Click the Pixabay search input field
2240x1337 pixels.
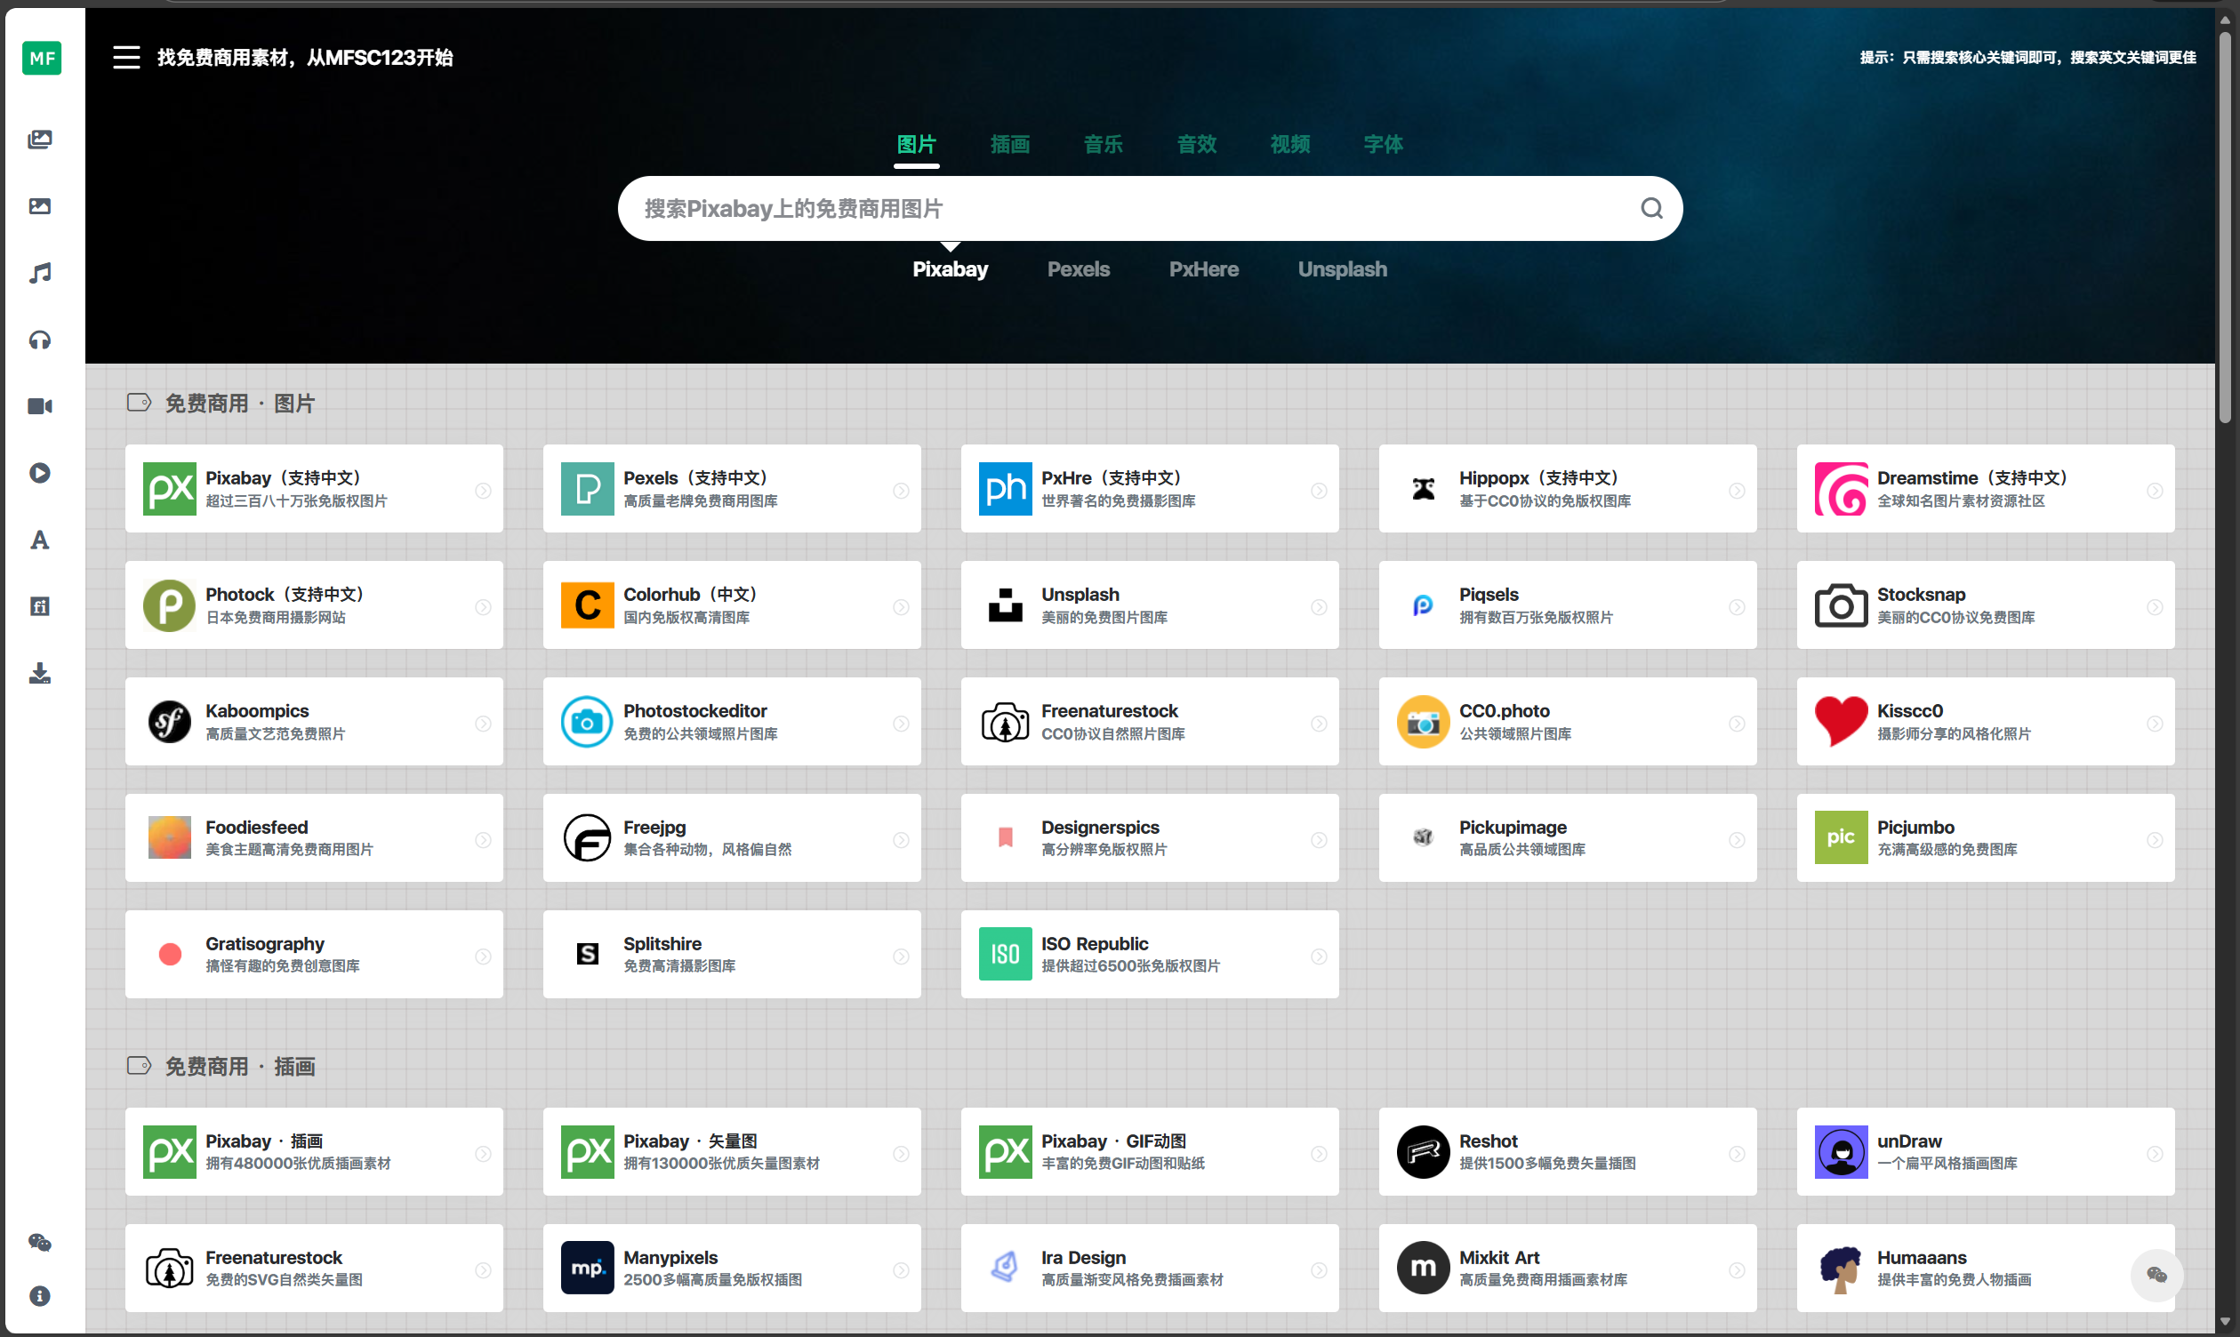1127,209
